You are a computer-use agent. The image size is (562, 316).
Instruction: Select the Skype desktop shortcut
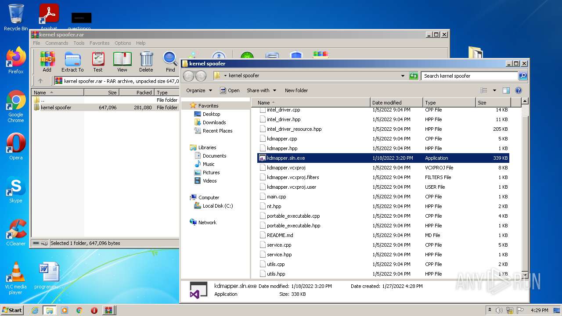(16, 190)
